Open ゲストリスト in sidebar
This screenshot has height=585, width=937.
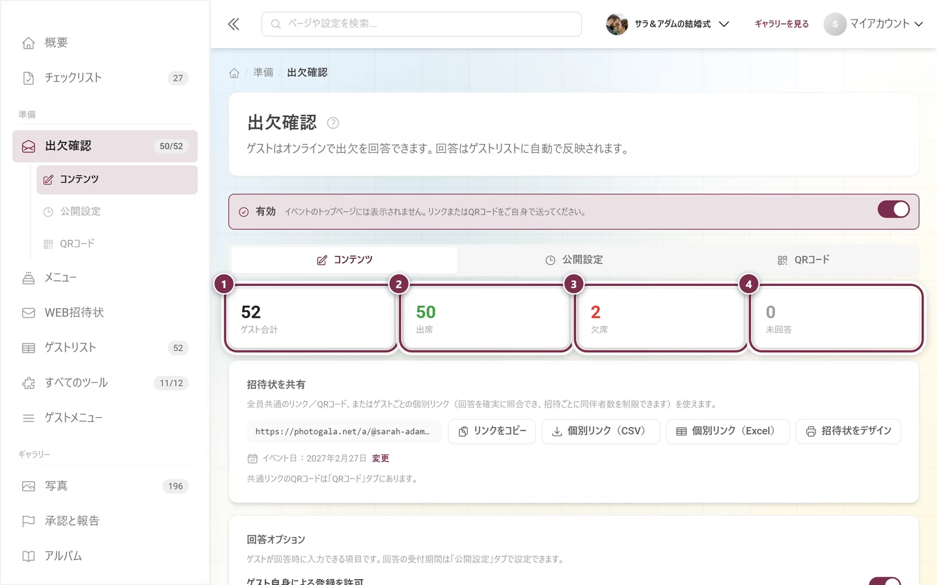(x=105, y=348)
